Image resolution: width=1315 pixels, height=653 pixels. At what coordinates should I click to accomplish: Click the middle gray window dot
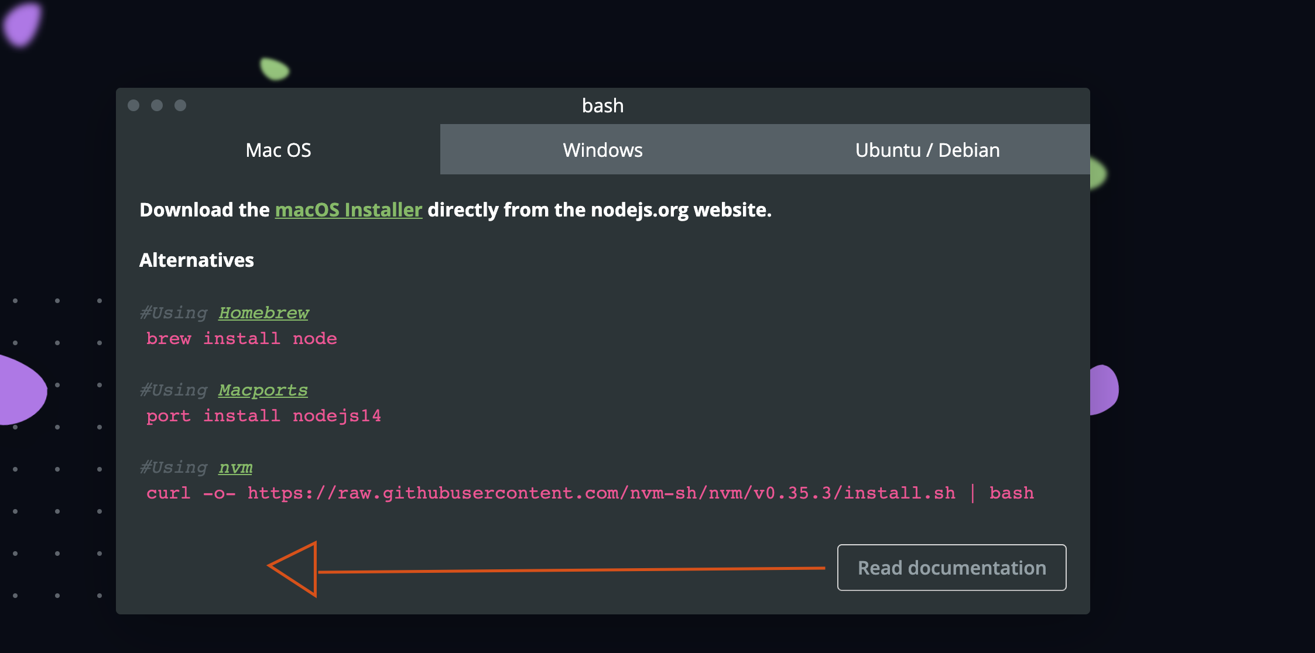157,105
